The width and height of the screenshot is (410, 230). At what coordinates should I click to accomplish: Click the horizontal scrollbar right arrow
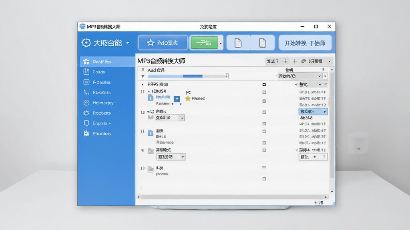click(326, 197)
